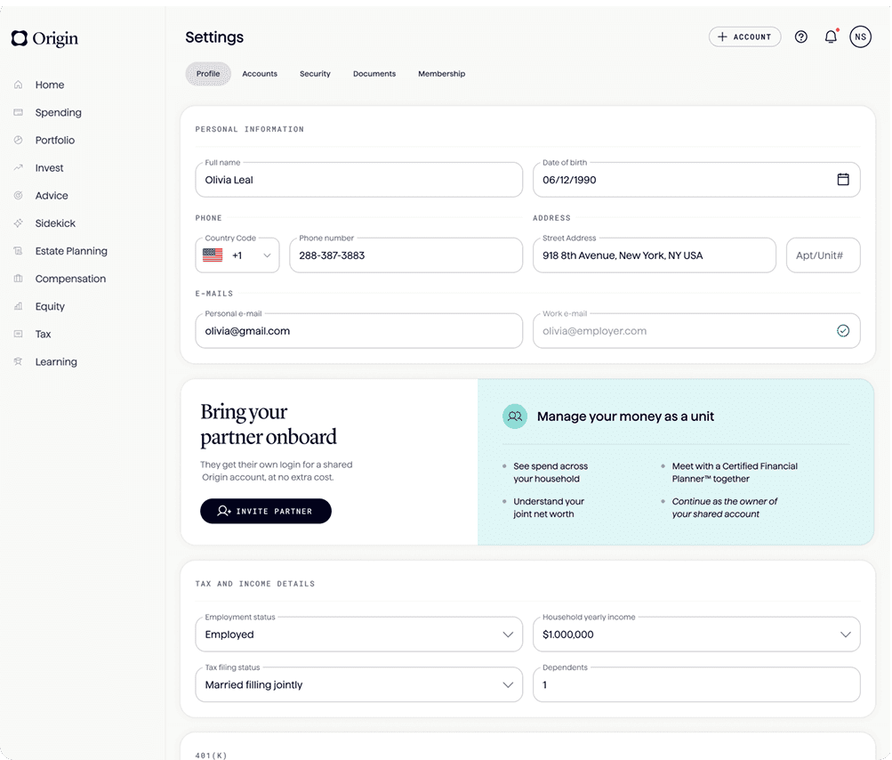
Task: Open Advice in the sidebar
Action: [x=52, y=195]
